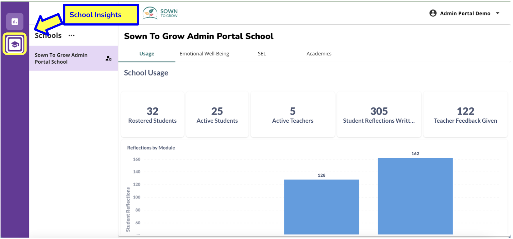Viewport: 513px width, 239px height.
Task: Open the district insights bar chart icon
Action: (15, 22)
